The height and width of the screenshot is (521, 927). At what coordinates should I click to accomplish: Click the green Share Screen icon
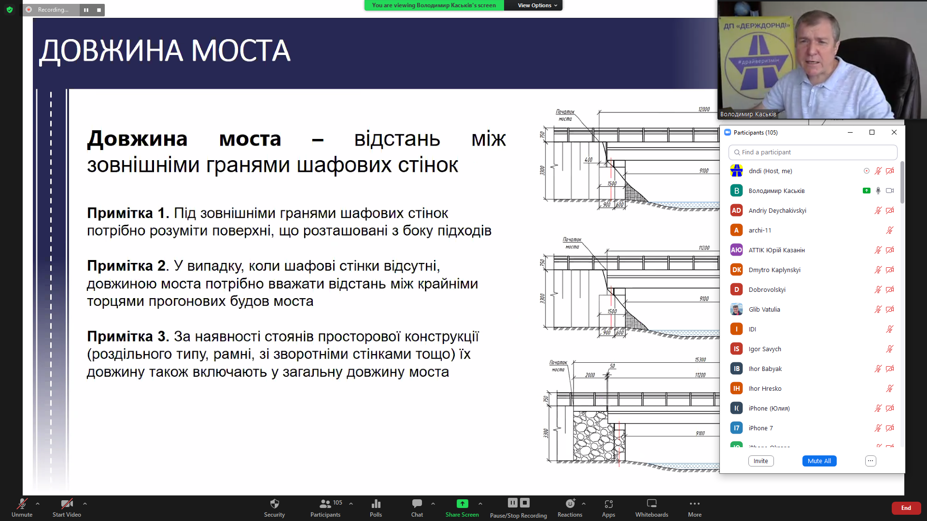coord(462,504)
